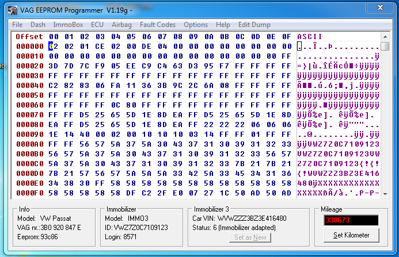
Task: Open the Help menu
Action: (x=223, y=25)
